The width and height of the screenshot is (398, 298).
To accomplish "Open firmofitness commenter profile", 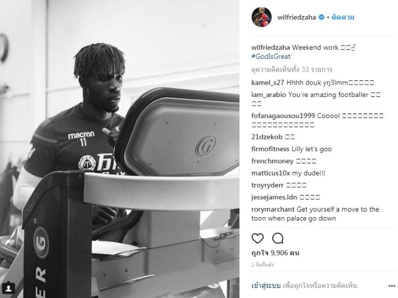I will [270, 149].
